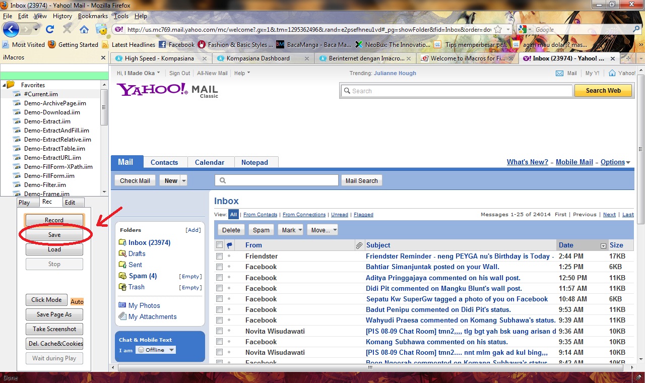Tick the Badut Penipu message checkbox
Screen dimensions: 645x383
tap(219, 309)
